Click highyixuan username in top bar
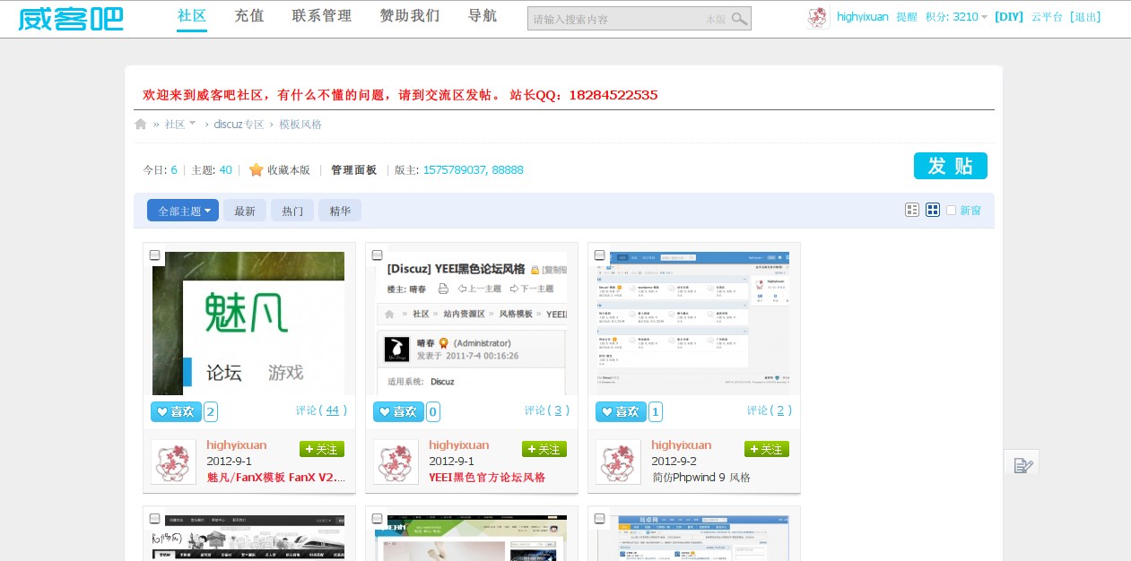Screen dimensions: 1131x561 (x=863, y=17)
